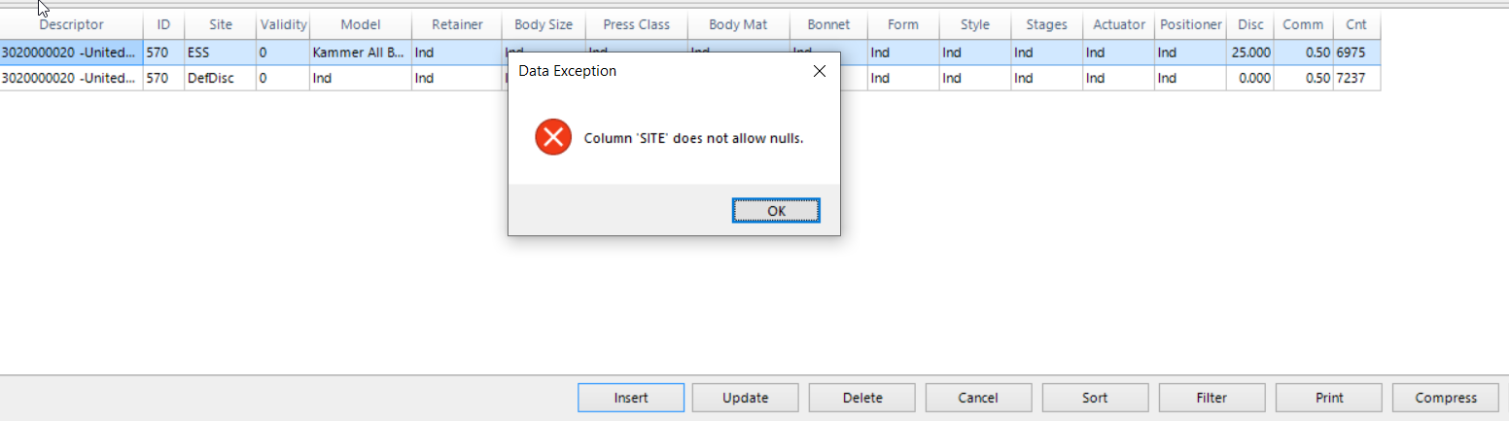The width and height of the screenshot is (1509, 421).
Task: Click the Sort button
Action: [x=1095, y=398]
